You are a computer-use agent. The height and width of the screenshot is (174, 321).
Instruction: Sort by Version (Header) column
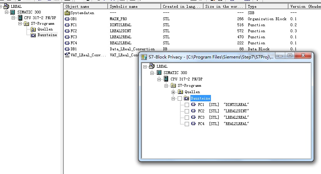[x=305, y=7]
